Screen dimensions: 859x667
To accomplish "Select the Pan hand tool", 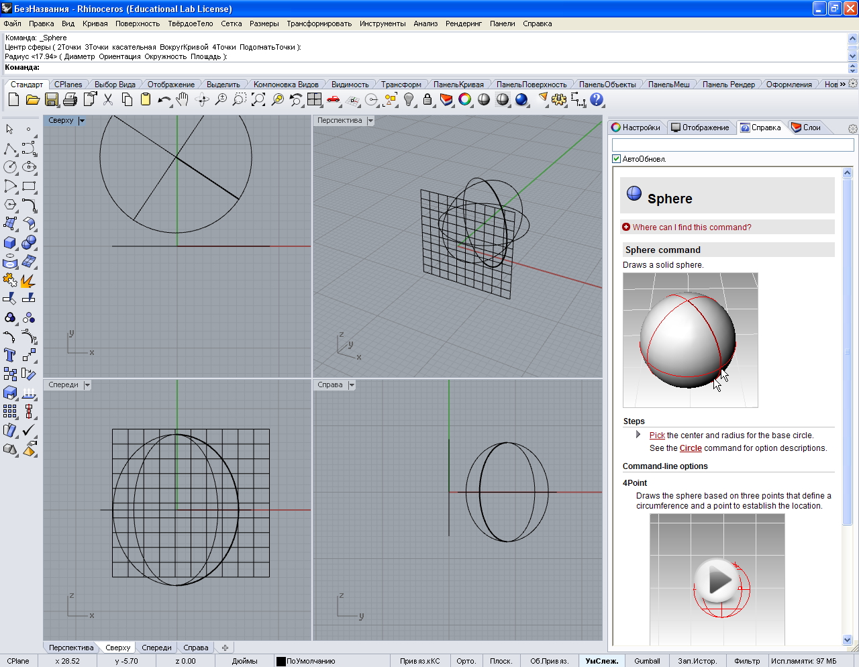I will click(x=183, y=100).
